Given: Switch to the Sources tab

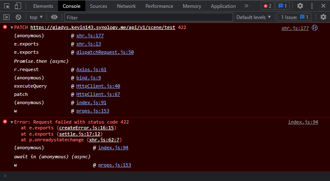Looking at the screenshot, I should 98,6.
